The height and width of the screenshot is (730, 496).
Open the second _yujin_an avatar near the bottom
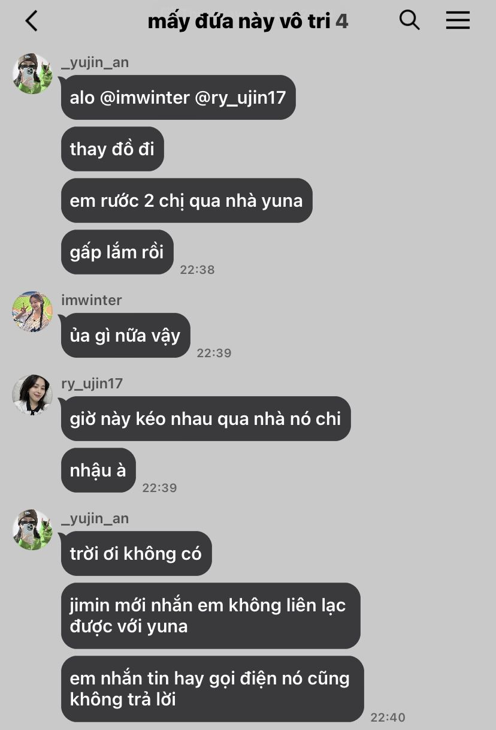32,530
